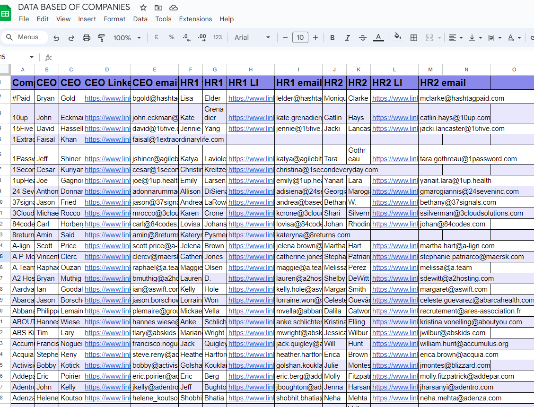
Task: Decrease decimal places
Action: tap(187, 37)
